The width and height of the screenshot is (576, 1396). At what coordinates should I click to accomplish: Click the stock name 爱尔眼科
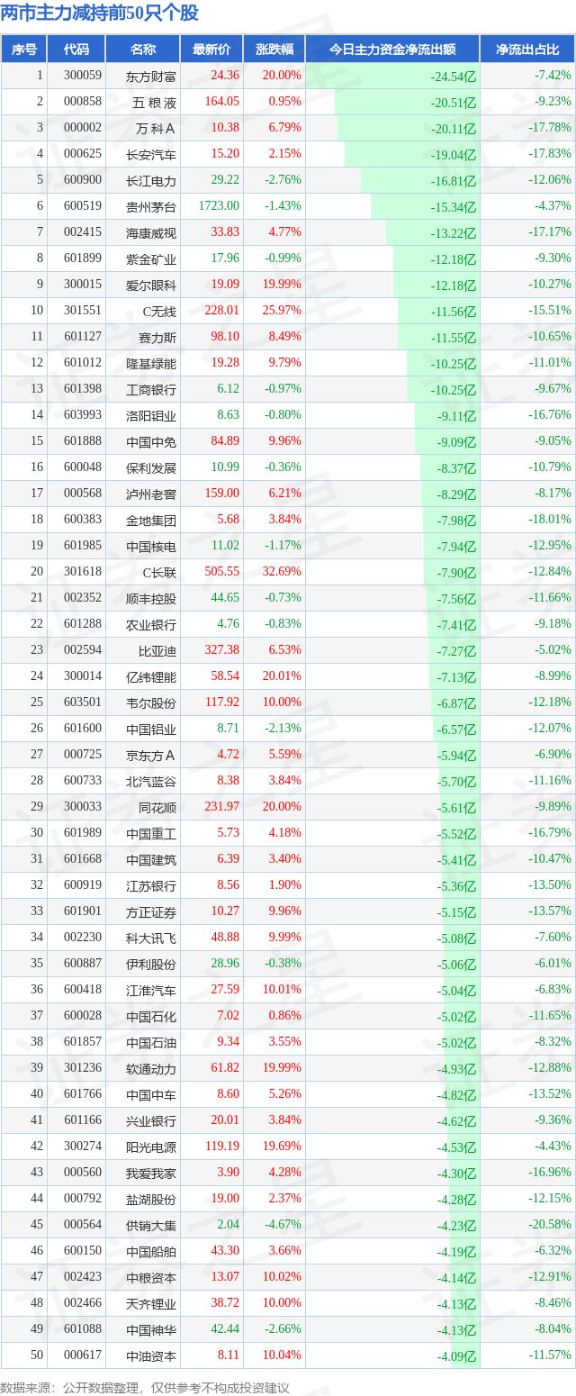151,285
